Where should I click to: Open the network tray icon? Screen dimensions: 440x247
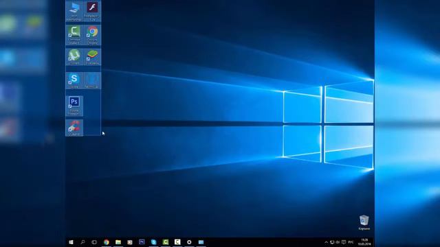pyautogui.click(x=332, y=242)
